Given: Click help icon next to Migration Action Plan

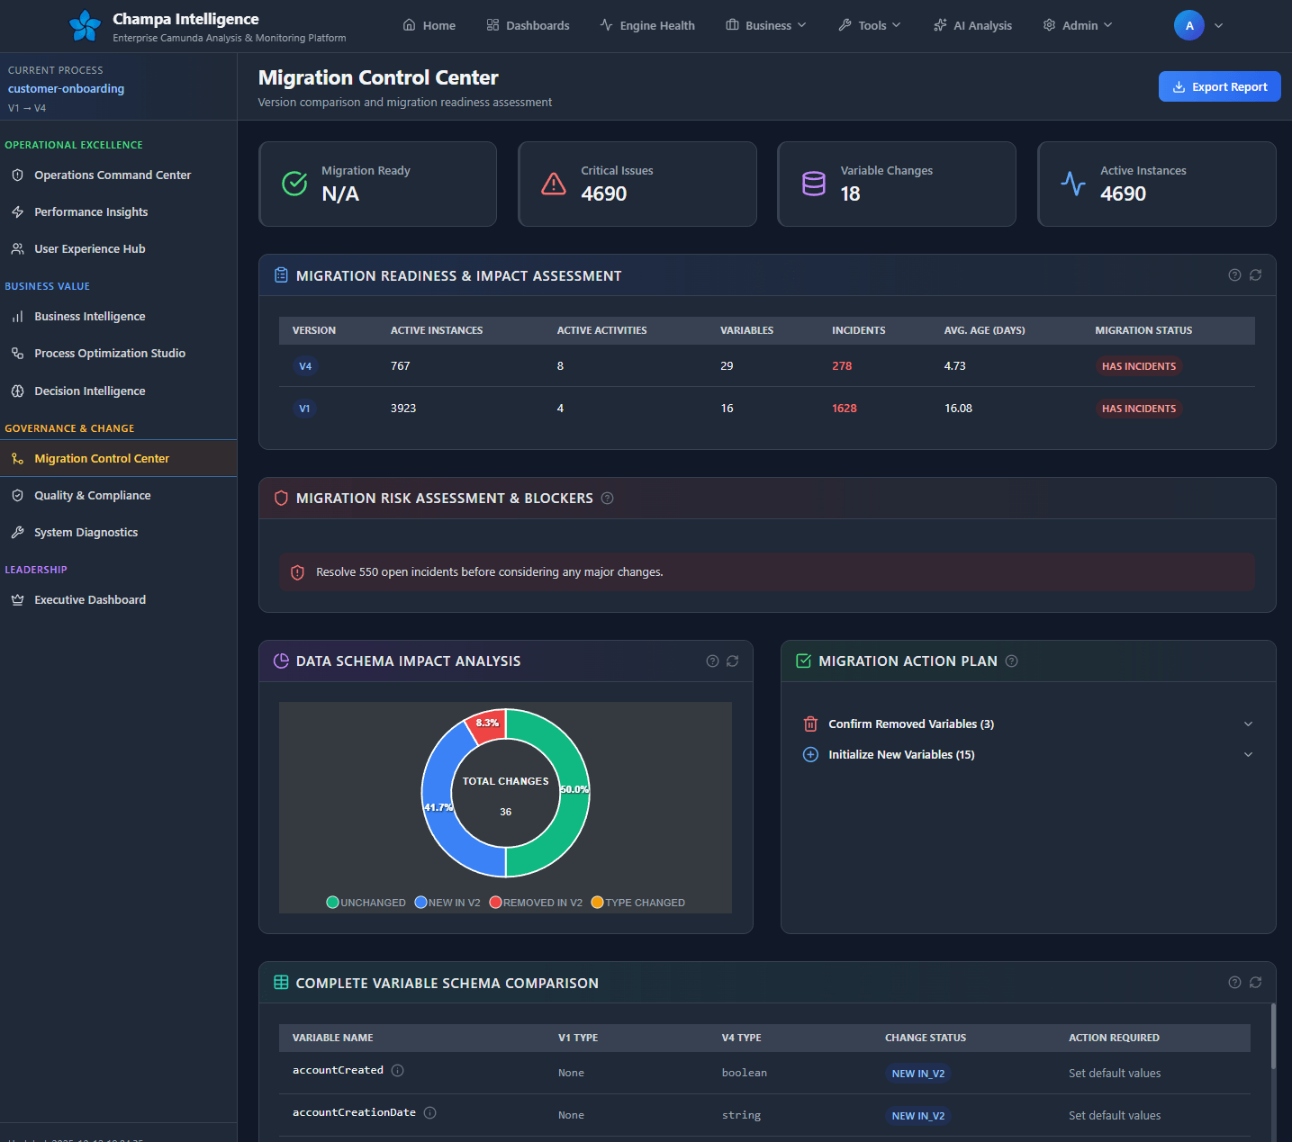Looking at the screenshot, I should [x=1011, y=661].
